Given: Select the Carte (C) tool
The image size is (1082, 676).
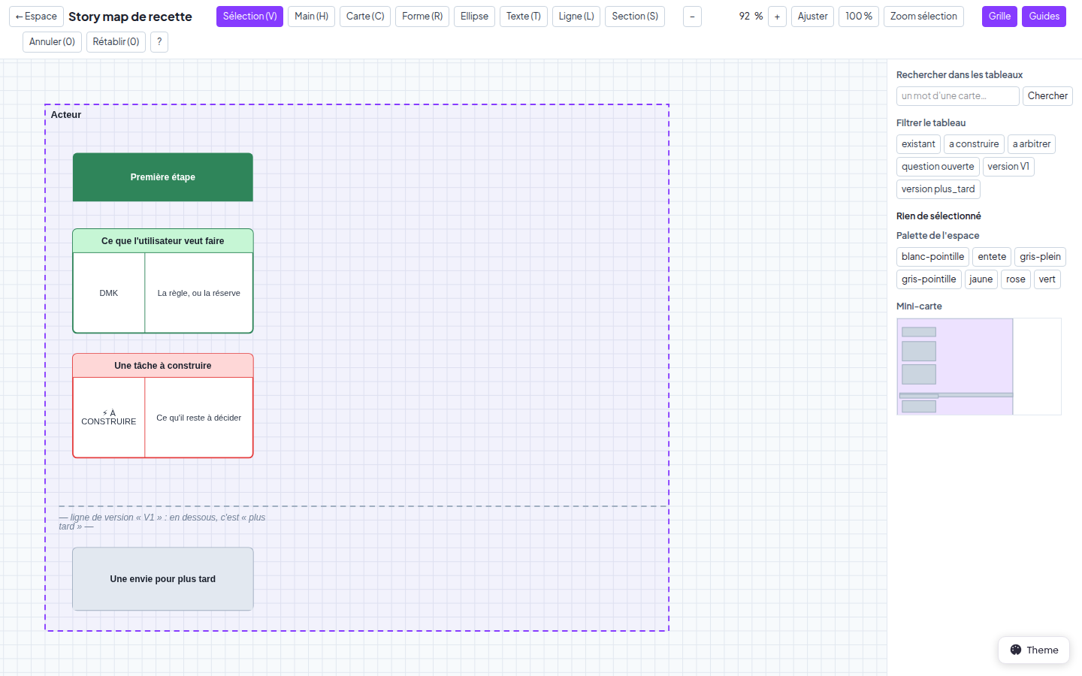Looking at the screenshot, I should coord(365,17).
